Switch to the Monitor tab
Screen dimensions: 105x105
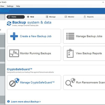69,17
